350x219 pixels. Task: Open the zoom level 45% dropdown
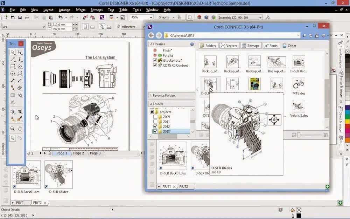151,17
